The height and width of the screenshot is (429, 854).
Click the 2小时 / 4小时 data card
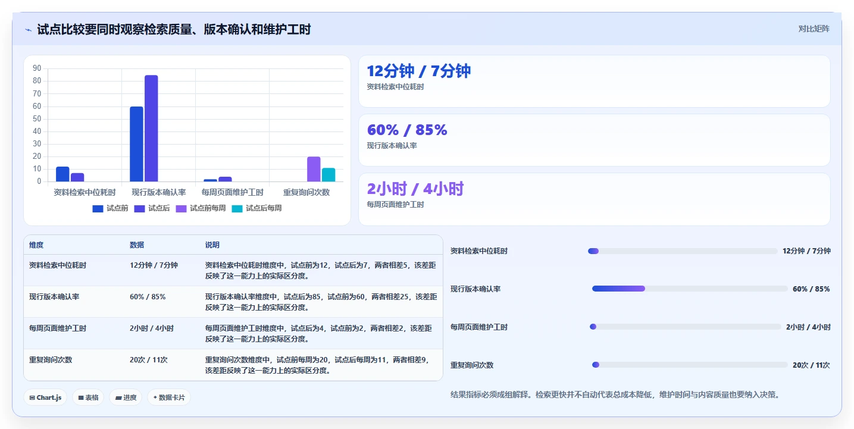pos(594,199)
